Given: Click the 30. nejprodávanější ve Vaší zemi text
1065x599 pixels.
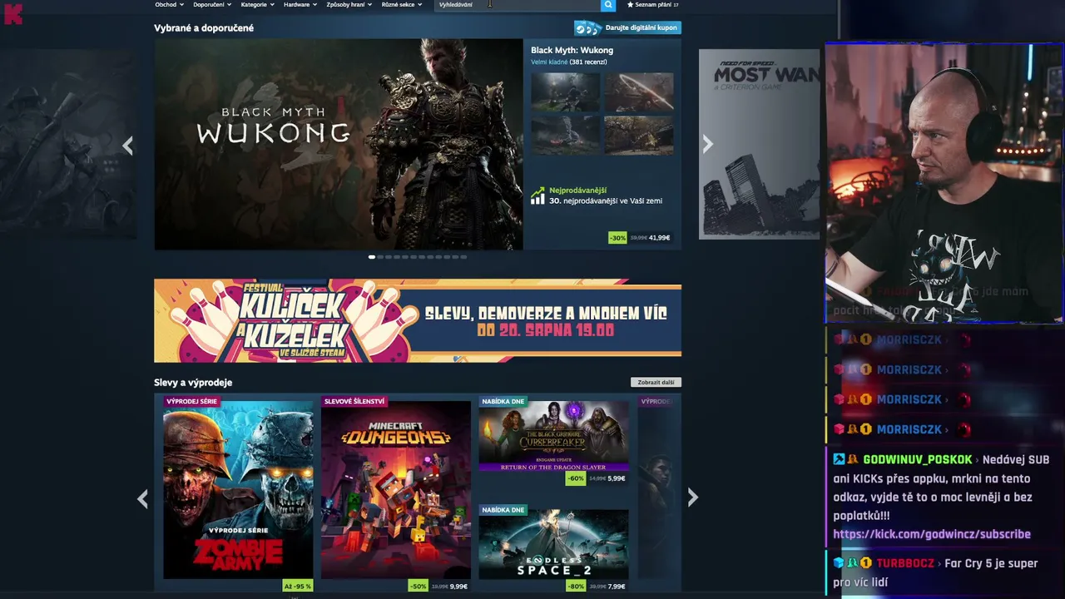Looking at the screenshot, I should point(606,200).
